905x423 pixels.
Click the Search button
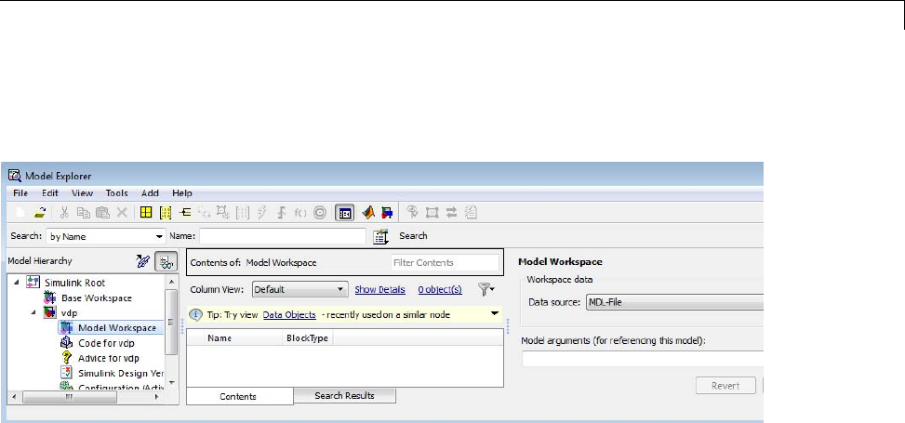pos(413,235)
